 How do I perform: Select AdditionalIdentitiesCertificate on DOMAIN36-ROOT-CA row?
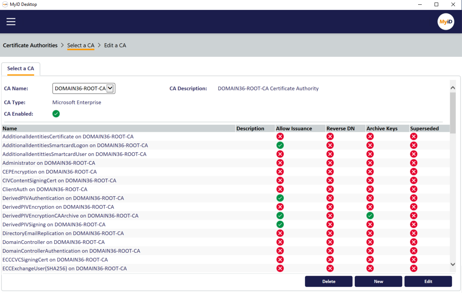coord(226,137)
